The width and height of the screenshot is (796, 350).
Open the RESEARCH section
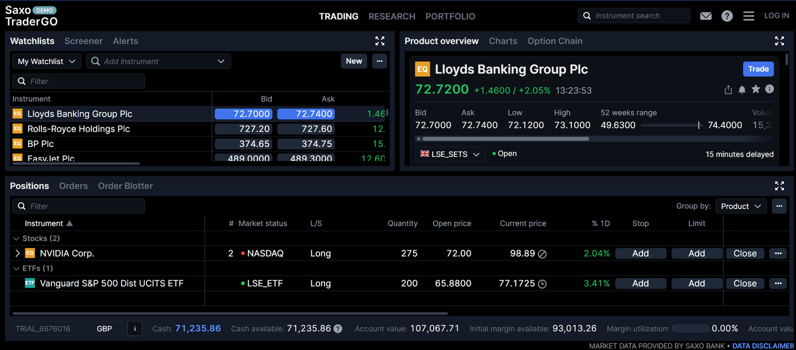[x=392, y=16]
